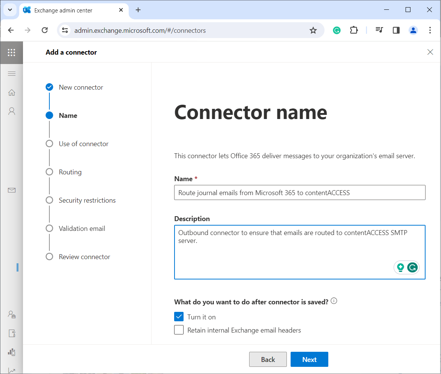Select the New connector step
This screenshot has width=441, height=374.
[x=81, y=87]
